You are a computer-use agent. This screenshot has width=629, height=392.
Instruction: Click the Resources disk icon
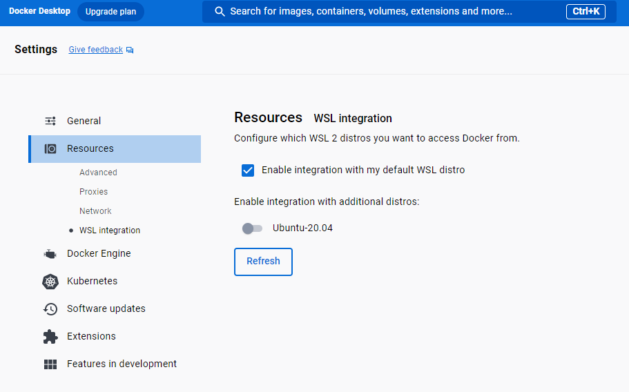click(x=50, y=149)
